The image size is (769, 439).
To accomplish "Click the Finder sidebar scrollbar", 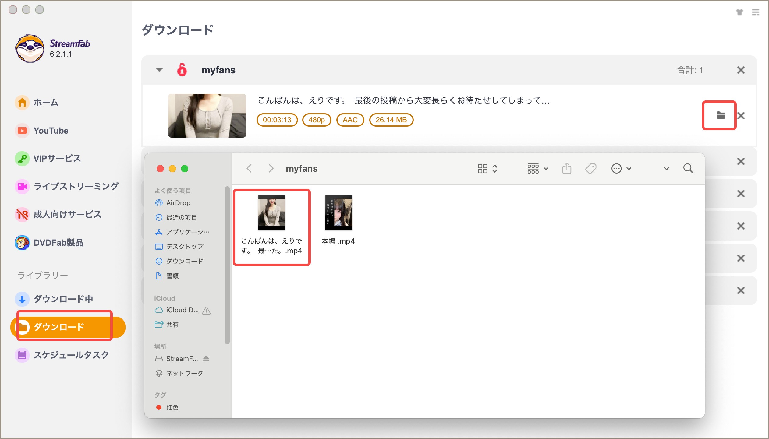I will (x=227, y=265).
